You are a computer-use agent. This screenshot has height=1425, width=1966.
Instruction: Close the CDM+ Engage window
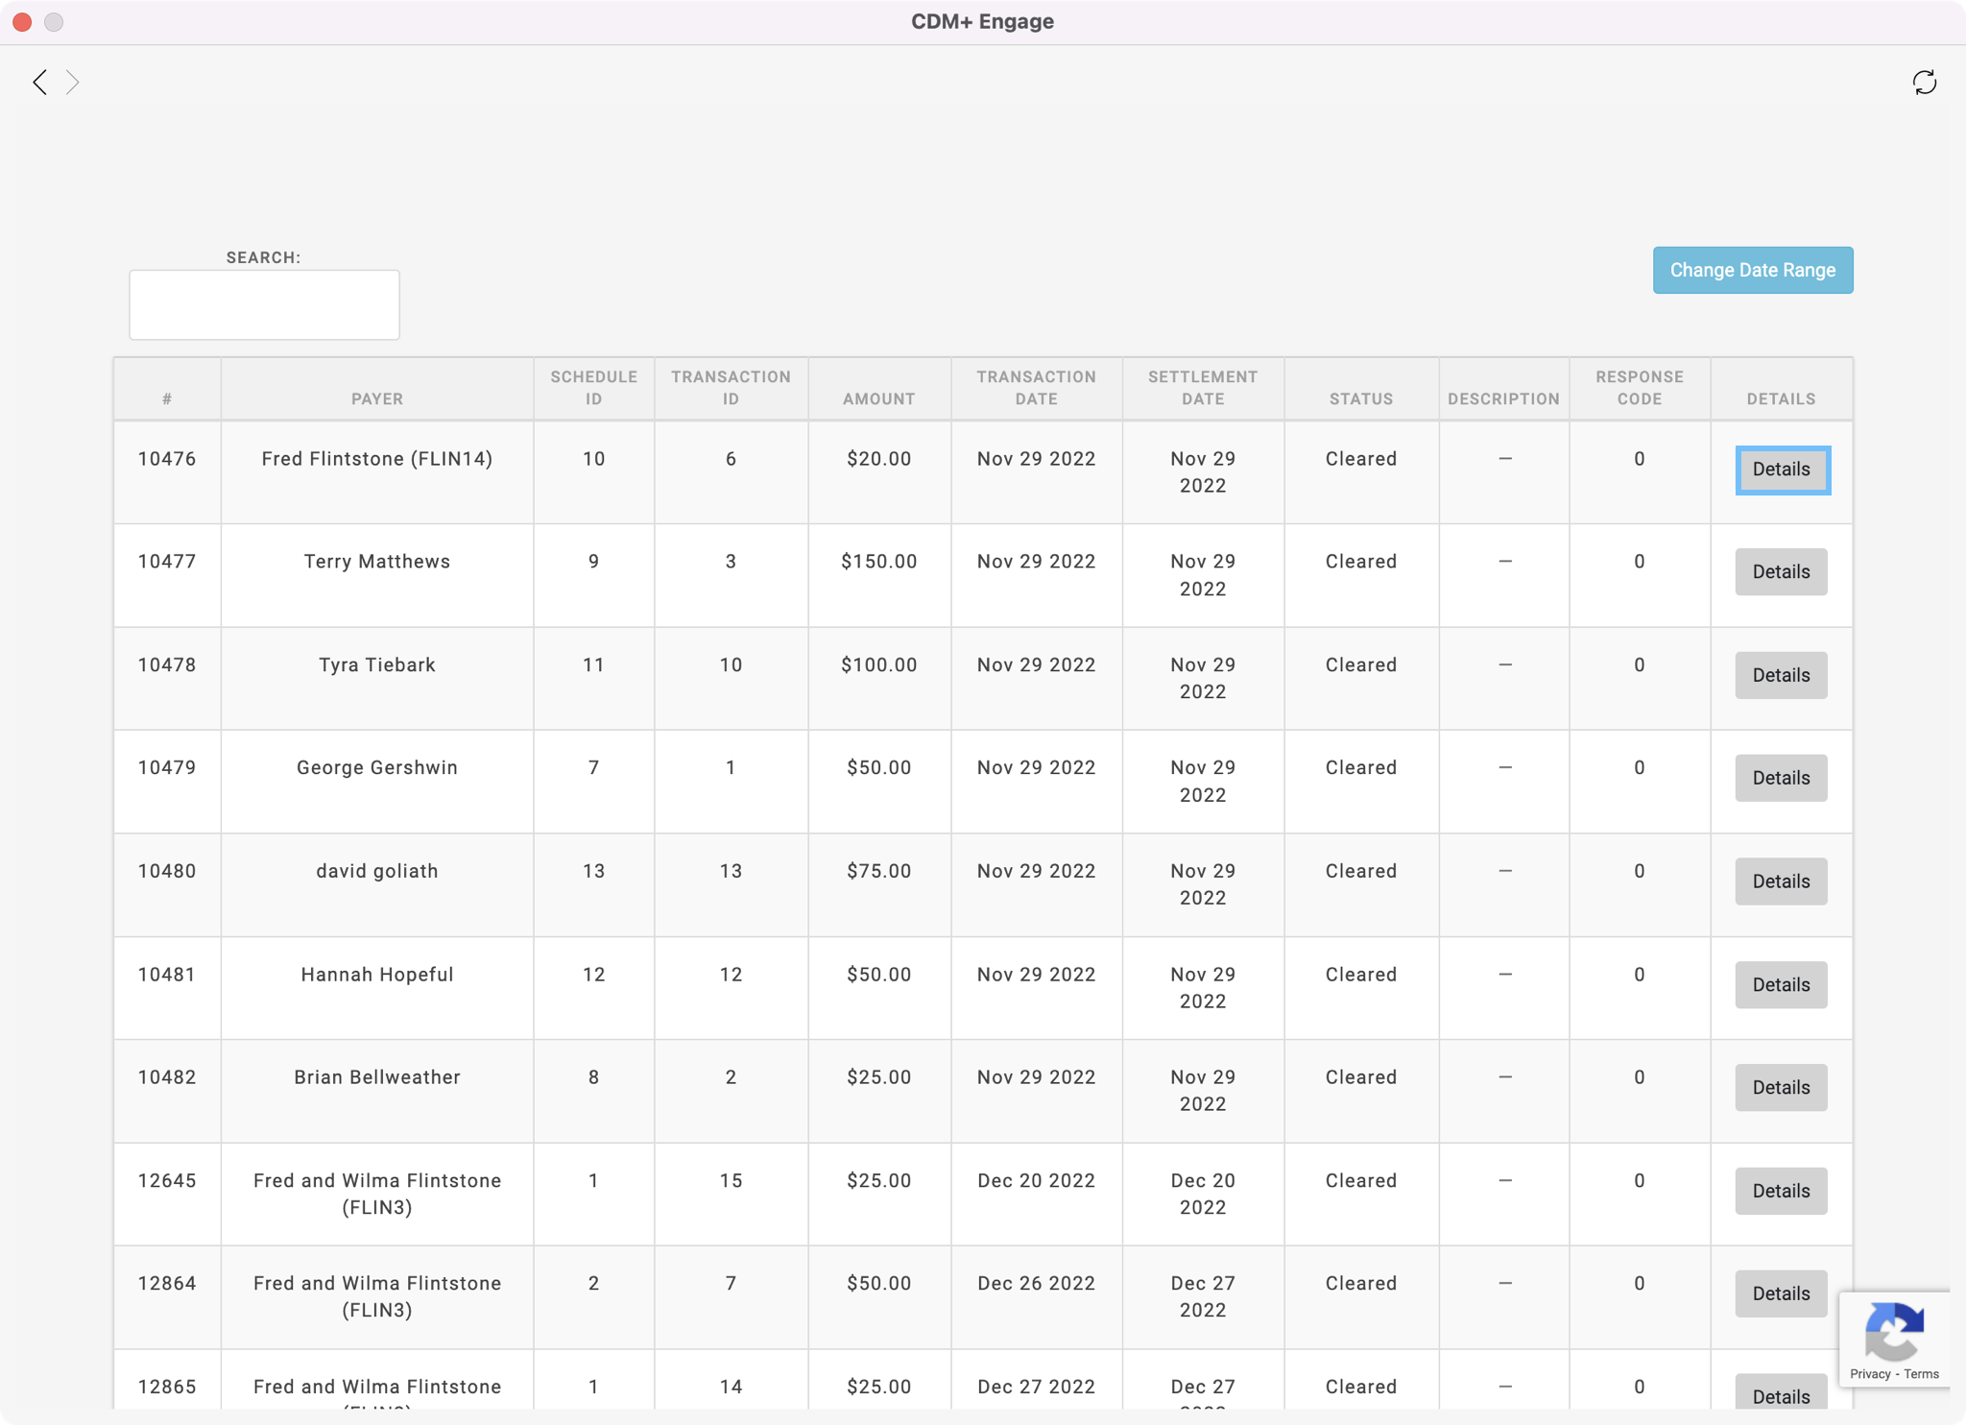coord(22,21)
